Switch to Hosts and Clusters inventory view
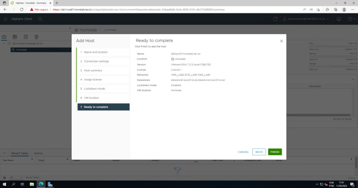This screenshot has width=358, height=188. click(4, 37)
